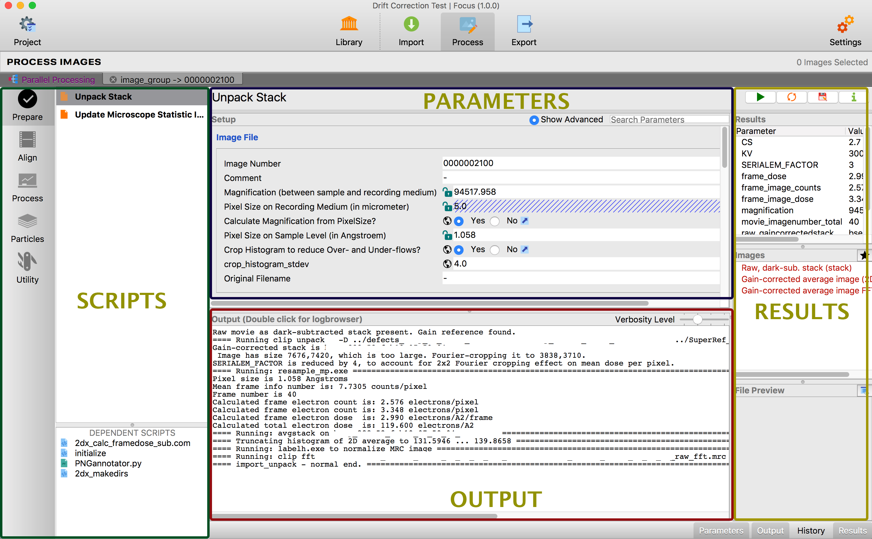Adjust the Verbosity Level slider

point(697,319)
